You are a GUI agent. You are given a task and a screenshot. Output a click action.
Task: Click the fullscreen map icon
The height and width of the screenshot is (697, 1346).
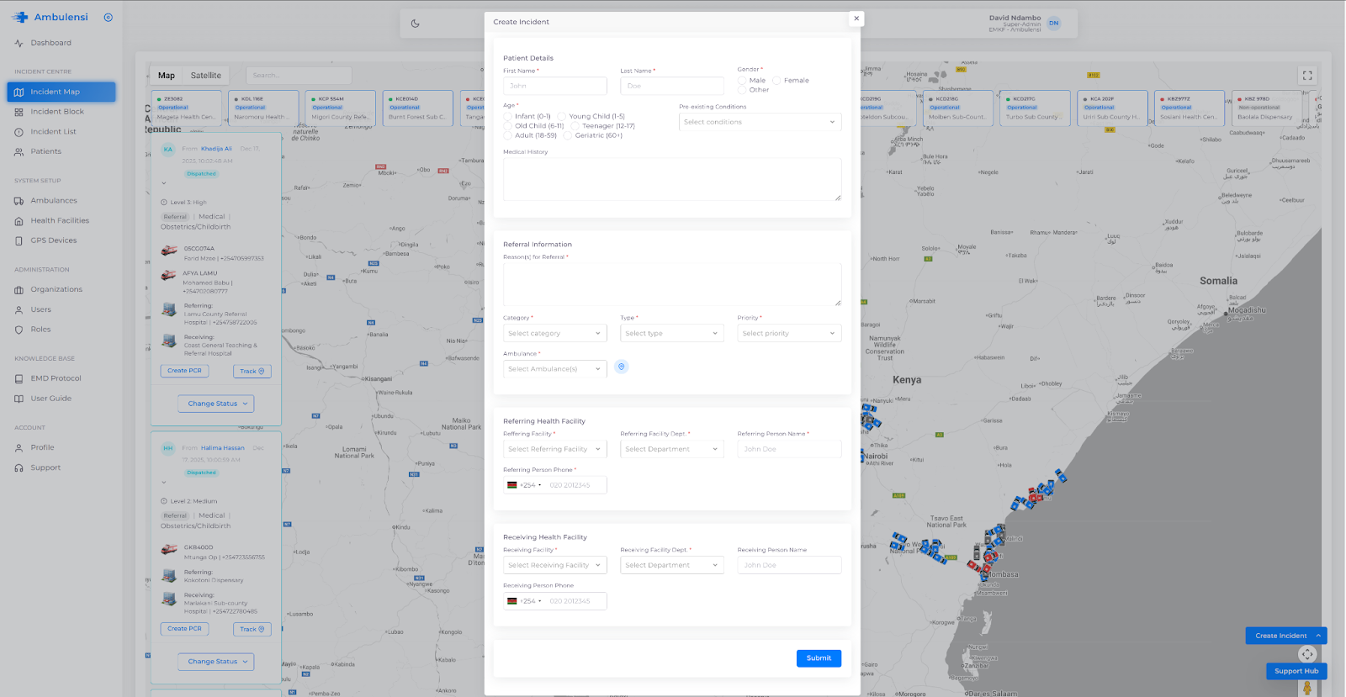click(x=1307, y=76)
